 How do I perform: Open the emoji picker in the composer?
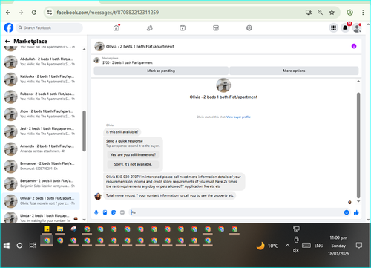click(347, 212)
